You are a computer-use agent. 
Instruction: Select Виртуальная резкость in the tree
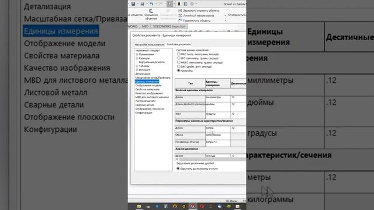click(152, 62)
